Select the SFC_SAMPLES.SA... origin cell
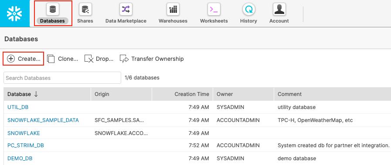 119,120
